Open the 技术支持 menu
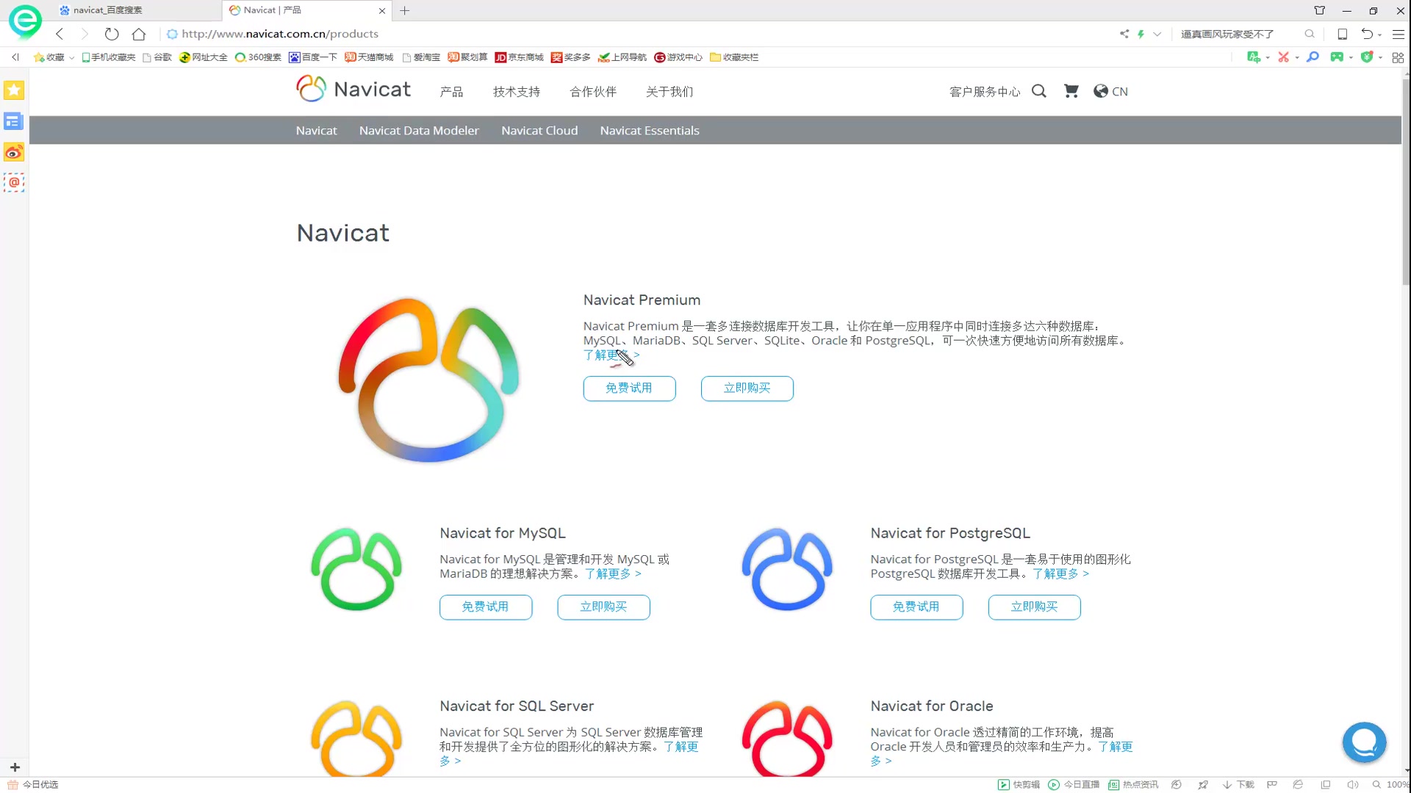The image size is (1411, 793). click(x=516, y=91)
